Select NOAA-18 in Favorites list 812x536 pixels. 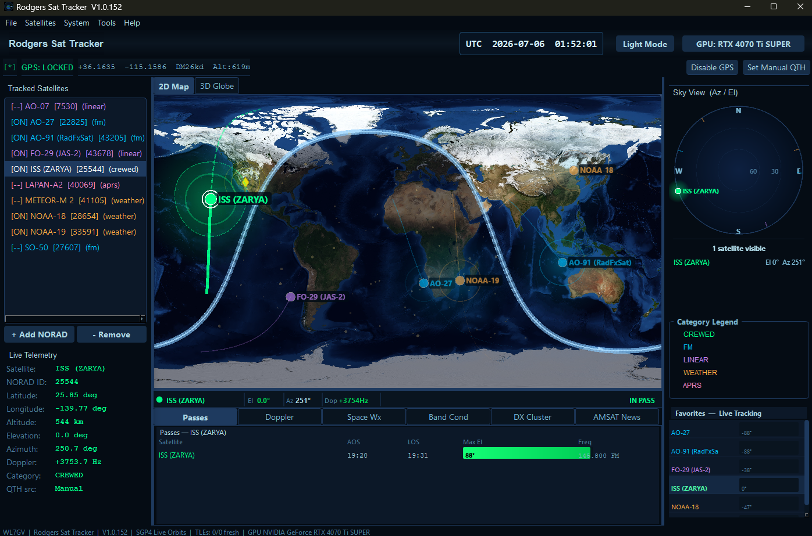(x=736, y=507)
